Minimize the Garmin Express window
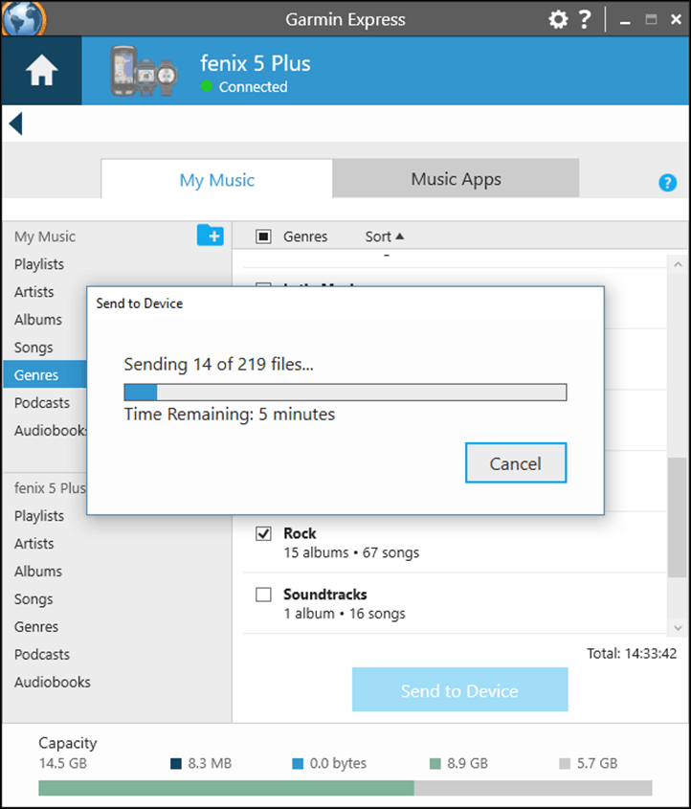This screenshot has width=691, height=809. [625, 21]
